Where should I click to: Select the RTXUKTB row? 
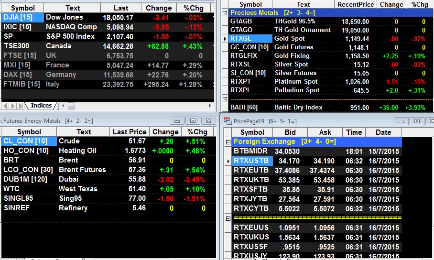[x=316, y=180]
